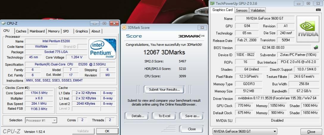Click the Driver Version field nvlddmkm
The height and width of the screenshot is (135, 324).
point(277,98)
